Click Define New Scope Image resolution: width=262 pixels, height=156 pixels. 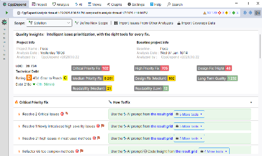pos(91,23)
